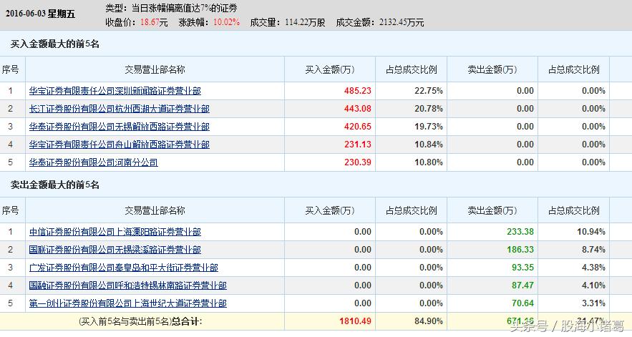632x337 pixels.
Task: Click the sell amount 186.33
Action: (520, 250)
